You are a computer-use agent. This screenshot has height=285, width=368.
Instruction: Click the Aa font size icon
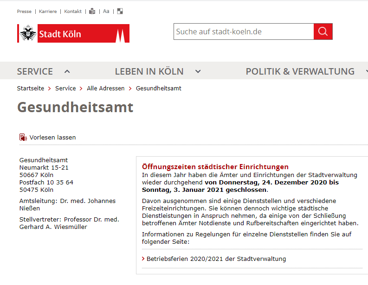point(106,11)
